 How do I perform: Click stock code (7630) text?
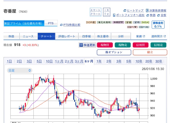[x=23, y=12]
